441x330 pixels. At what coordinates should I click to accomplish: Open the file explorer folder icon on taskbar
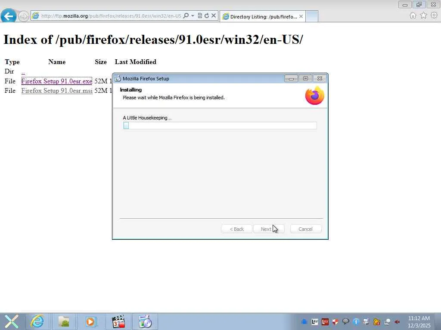point(64,321)
